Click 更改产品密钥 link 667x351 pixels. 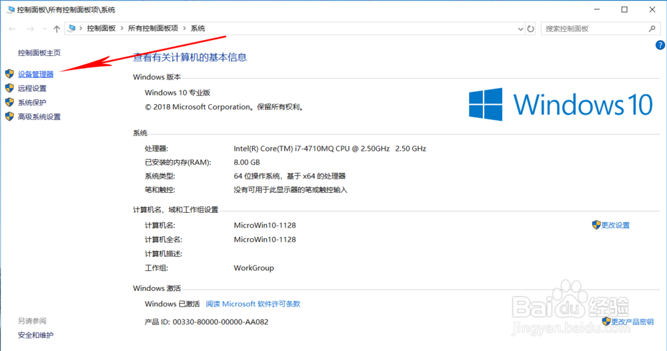click(632, 322)
